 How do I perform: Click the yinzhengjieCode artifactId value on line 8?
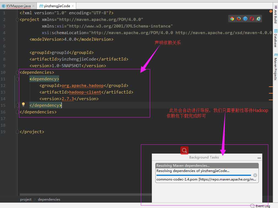point(78,59)
